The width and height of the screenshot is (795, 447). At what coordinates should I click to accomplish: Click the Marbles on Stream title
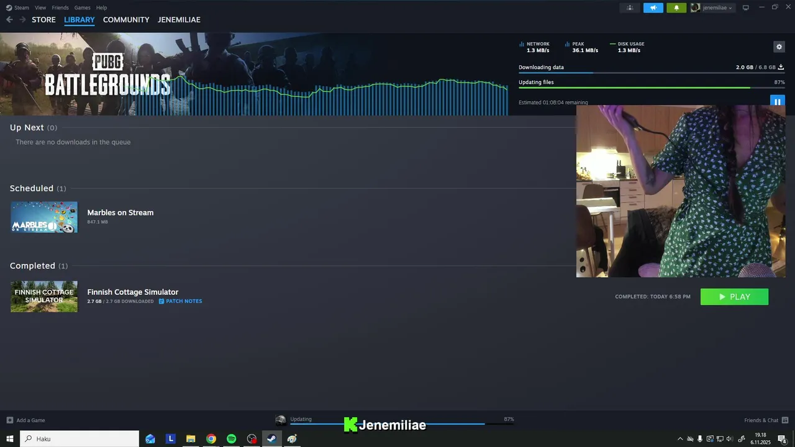click(x=120, y=212)
